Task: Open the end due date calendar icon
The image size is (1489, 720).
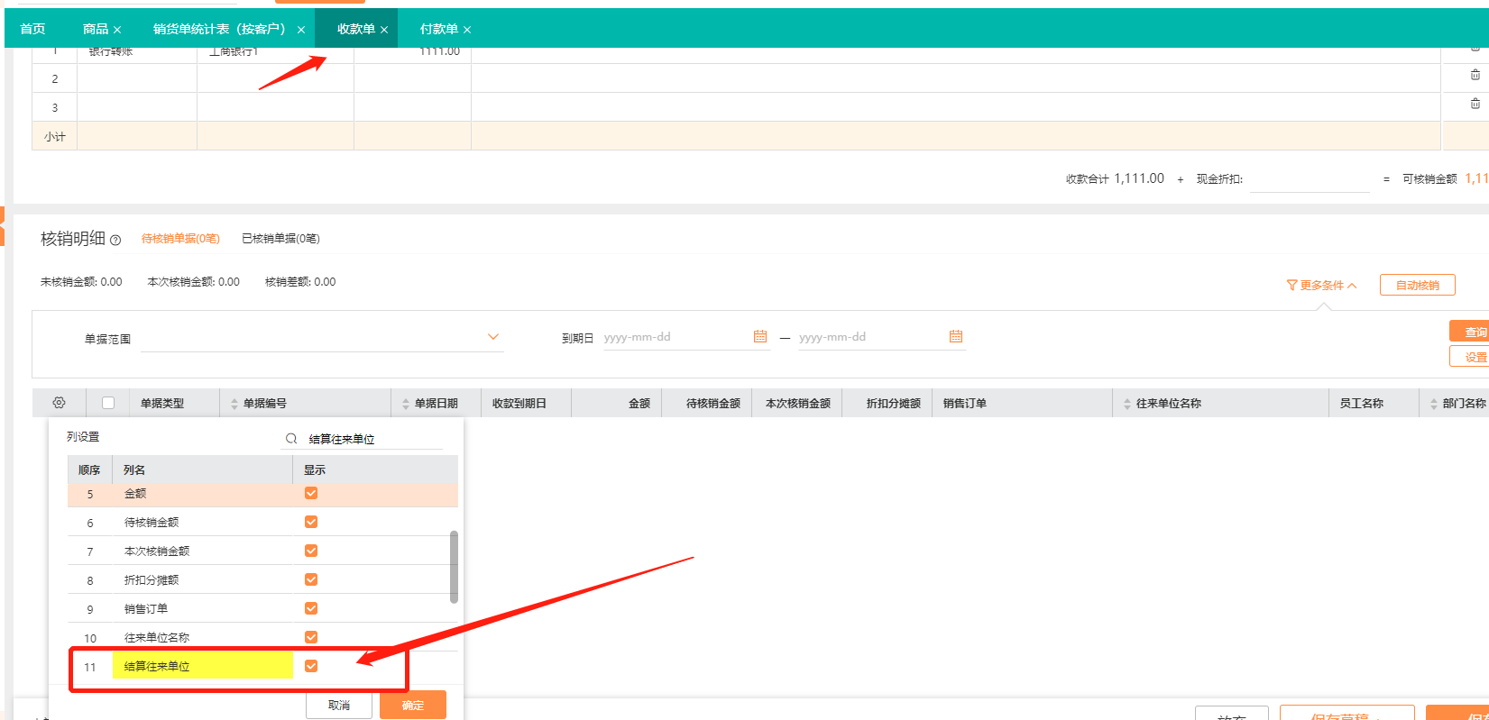Action: point(956,336)
